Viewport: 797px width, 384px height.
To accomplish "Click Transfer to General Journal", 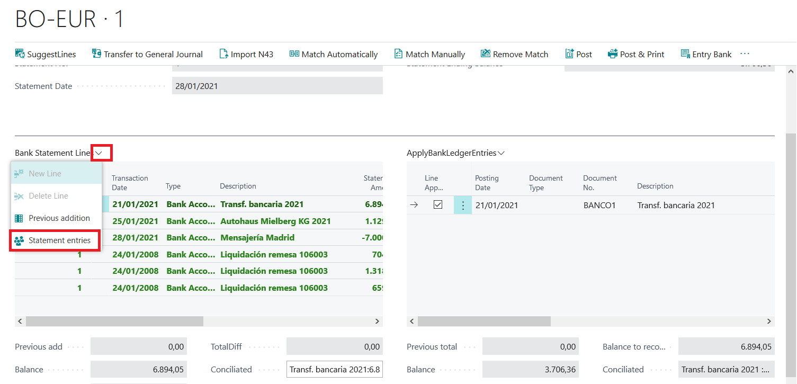I will (x=147, y=54).
